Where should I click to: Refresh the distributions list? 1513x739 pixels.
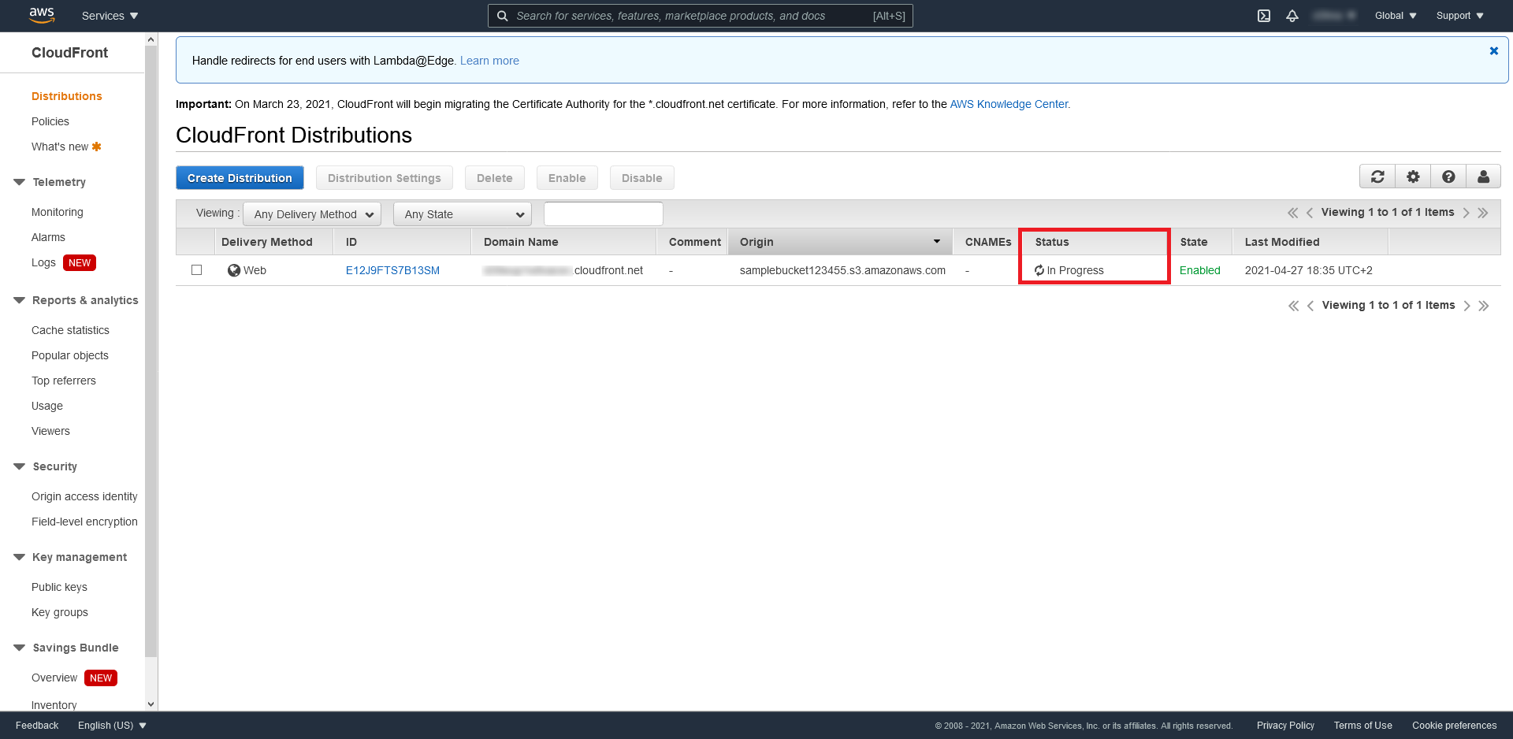click(x=1377, y=176)
